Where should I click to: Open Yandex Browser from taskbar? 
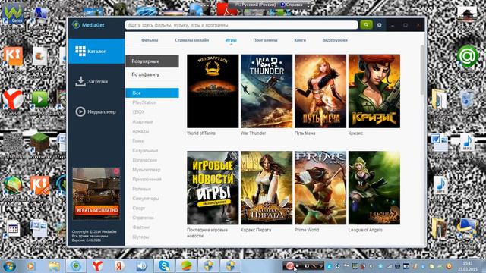(x=98, y=266)
